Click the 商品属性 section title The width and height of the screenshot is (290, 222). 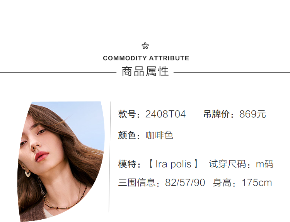(145, 72)
